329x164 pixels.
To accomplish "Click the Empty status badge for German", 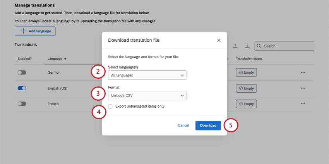I will pos(246,72).
